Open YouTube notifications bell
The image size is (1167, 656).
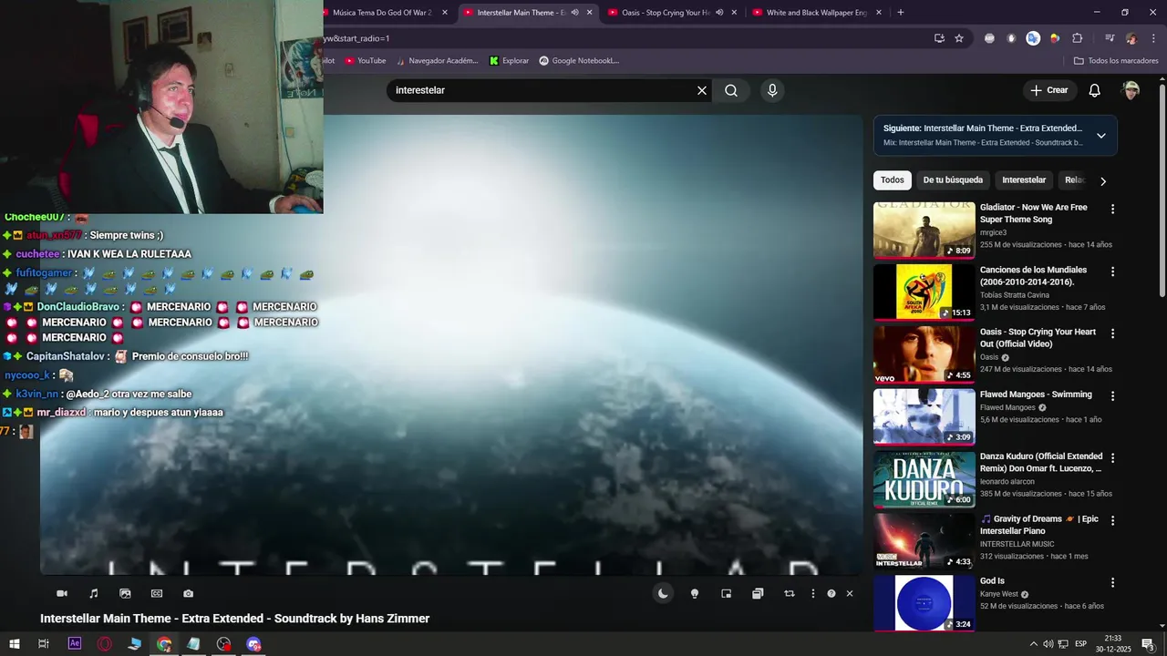click(x=1095, y=90)
